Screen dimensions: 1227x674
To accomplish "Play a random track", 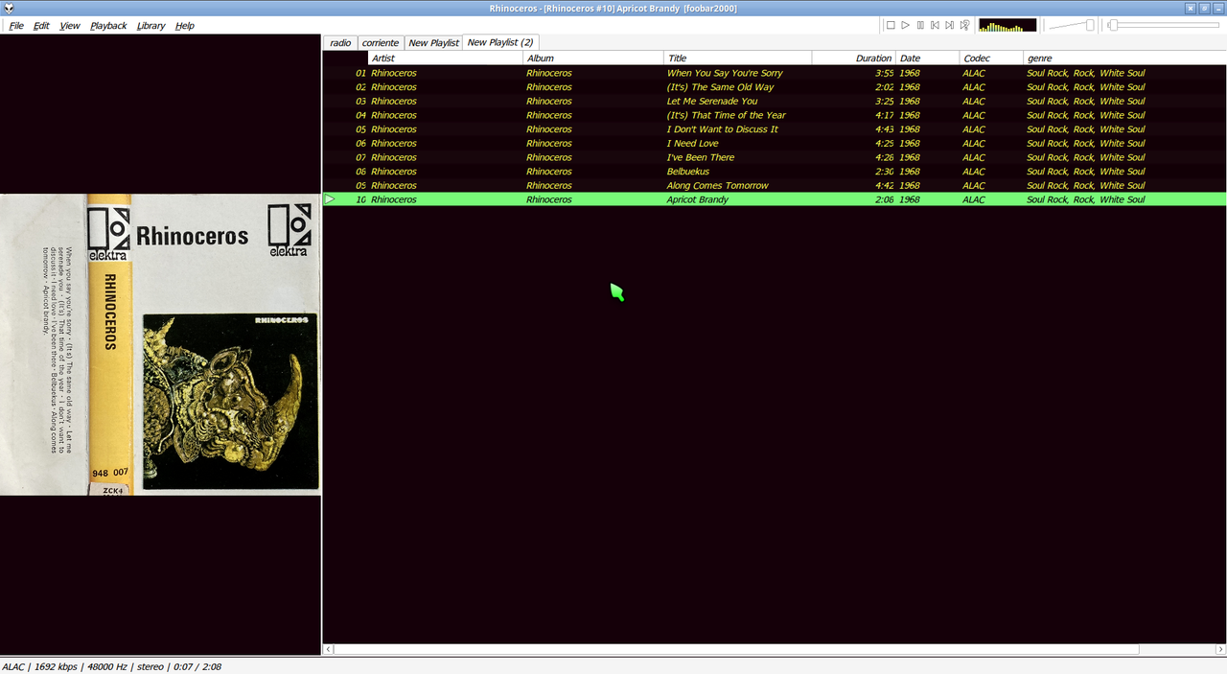I will [x=965, y=25].
